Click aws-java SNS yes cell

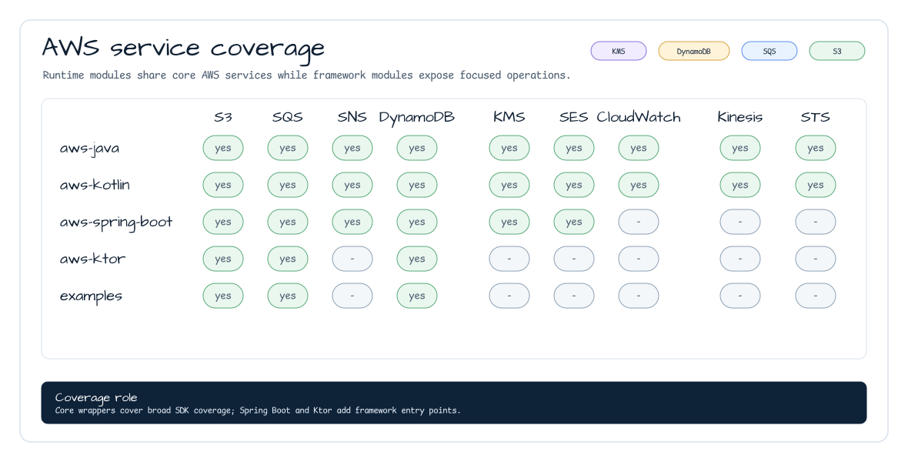[x=352, y=148]
